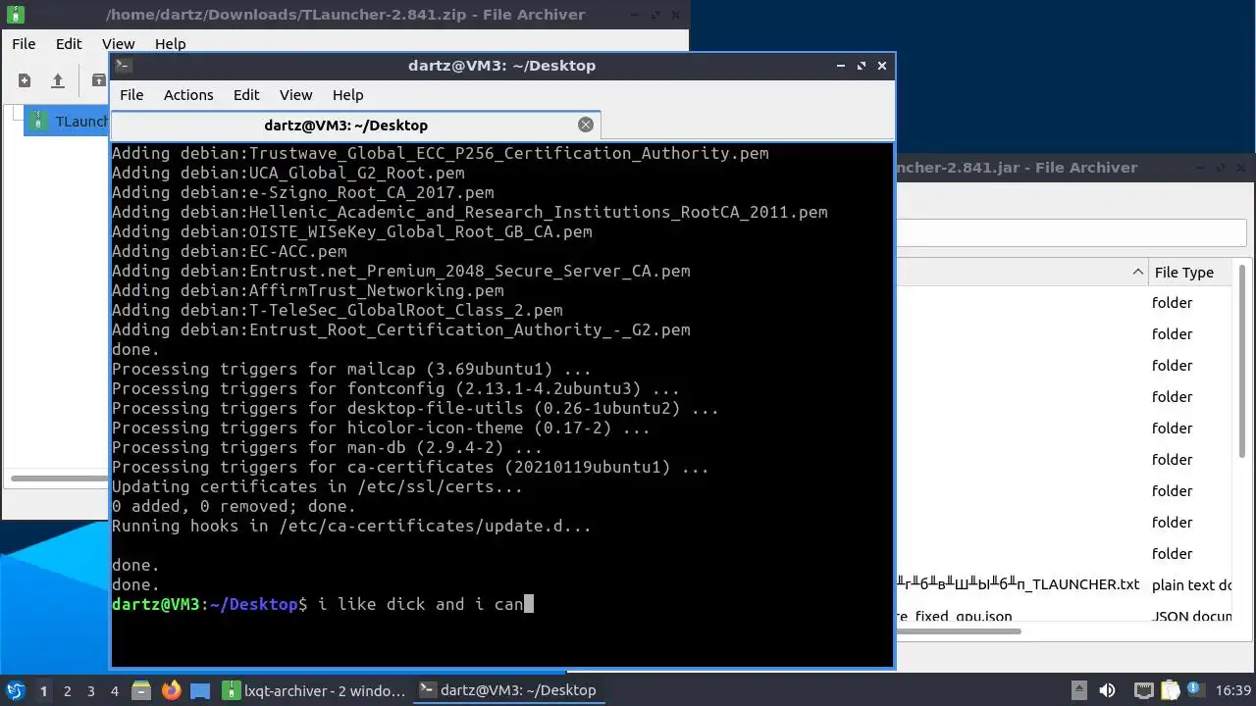
Task: Close the dartz@VM3 terminal tab
Action: pyautogui.click(x=586, y=125)
